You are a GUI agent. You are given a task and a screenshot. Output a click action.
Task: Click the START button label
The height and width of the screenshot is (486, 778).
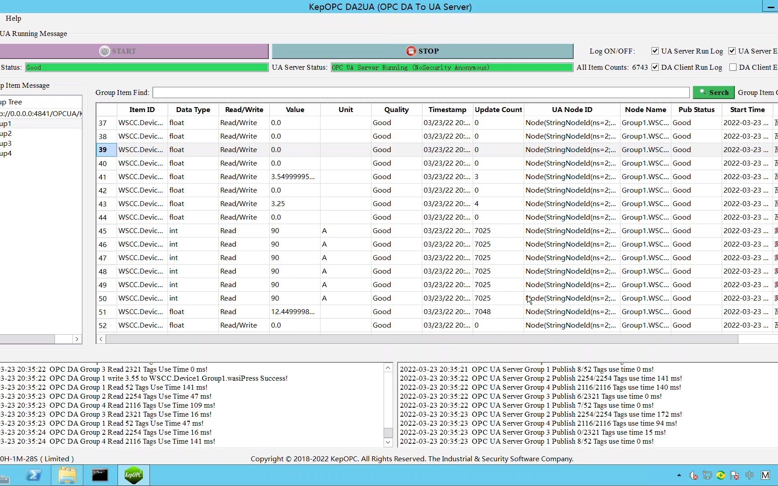(x=124, y=51)
